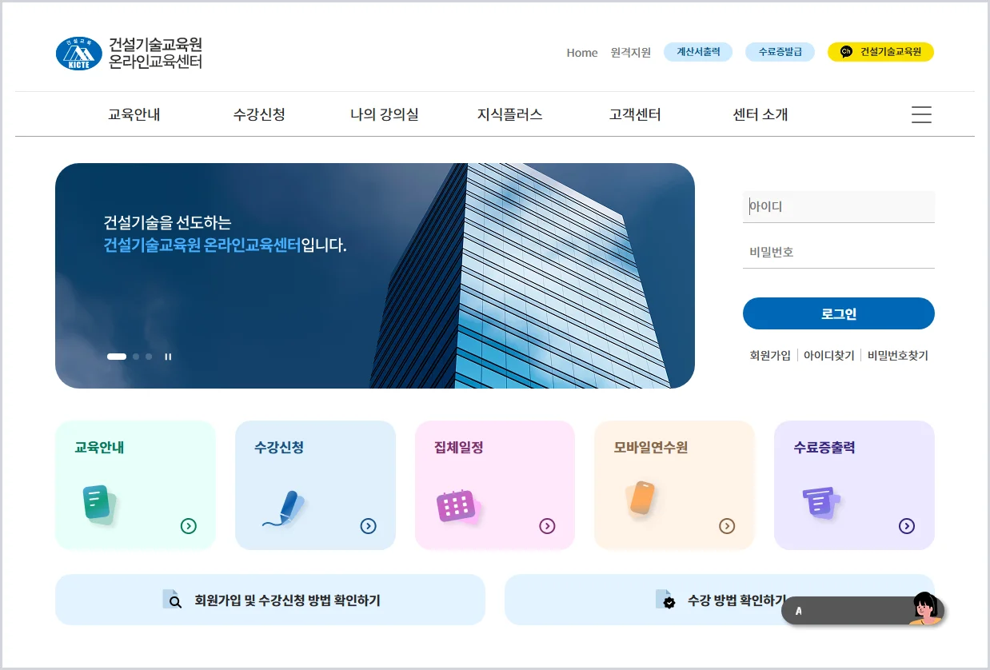The image size is (990, 670).
Task: Click the arrow circle in 수강신청 card
Action: [x=368, y=526]
